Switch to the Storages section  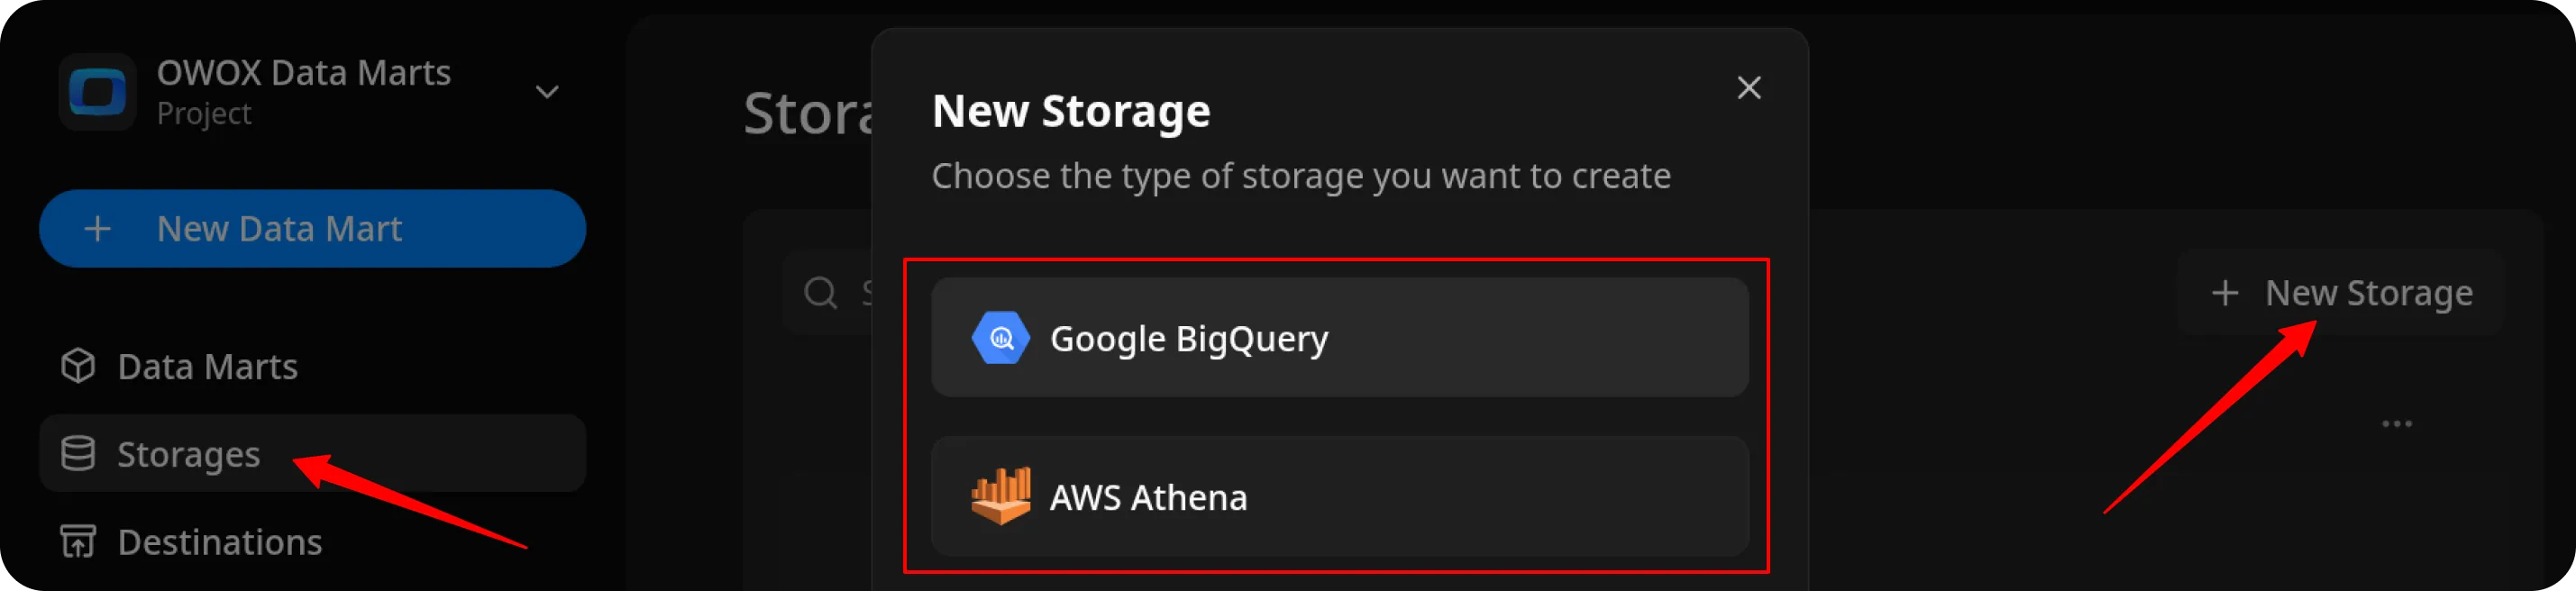click(188, 454)
